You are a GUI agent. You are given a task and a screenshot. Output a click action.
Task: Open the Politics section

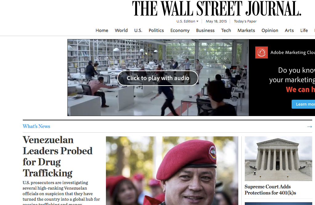(x=156, y=30)
